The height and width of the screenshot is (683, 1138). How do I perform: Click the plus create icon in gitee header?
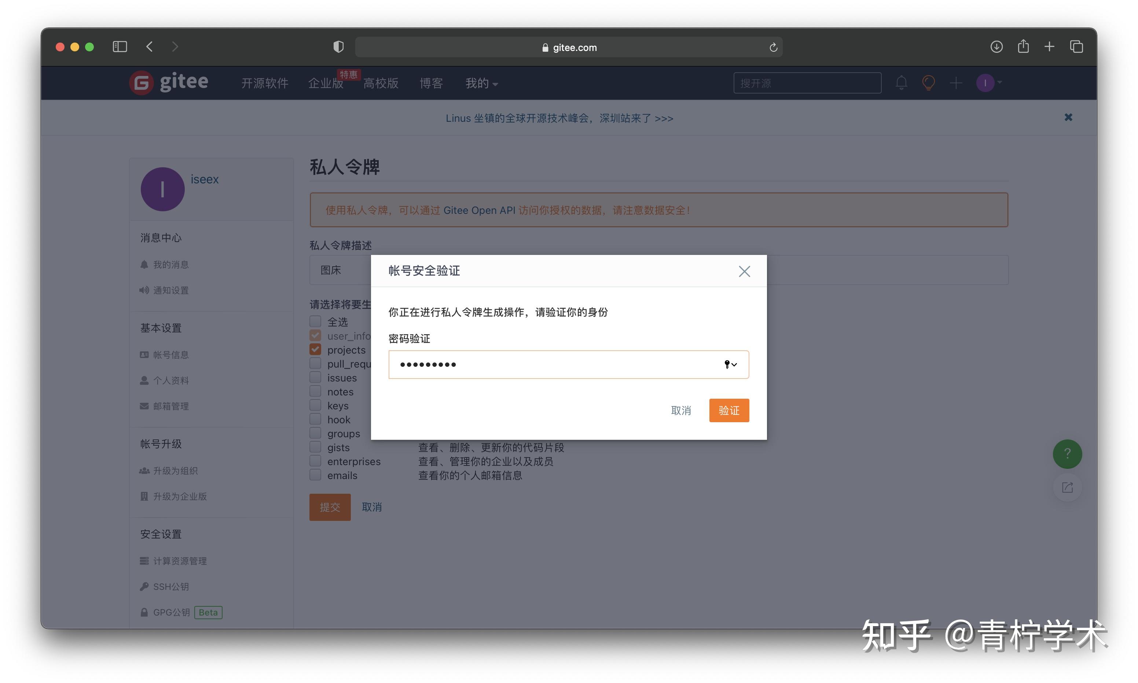(956, 83)
